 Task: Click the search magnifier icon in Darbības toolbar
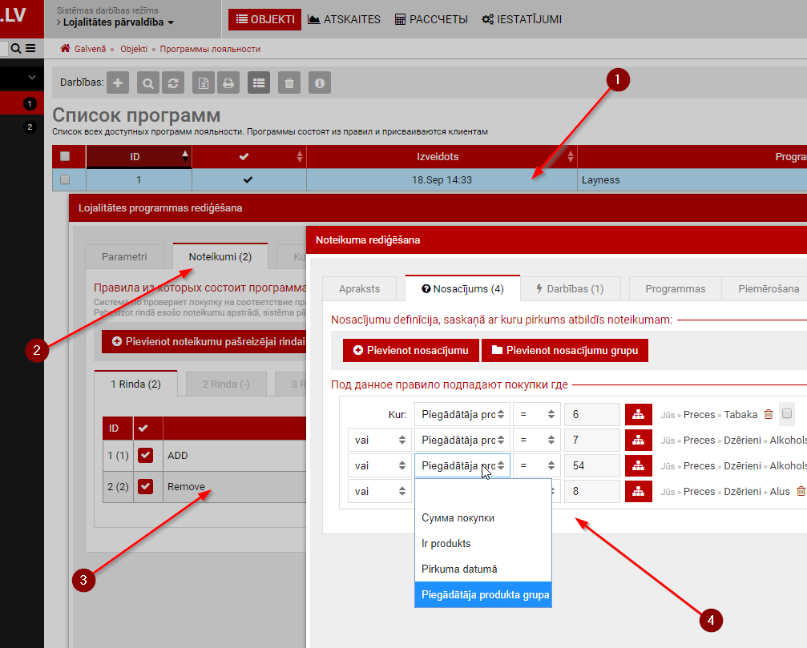pos(148,83)
